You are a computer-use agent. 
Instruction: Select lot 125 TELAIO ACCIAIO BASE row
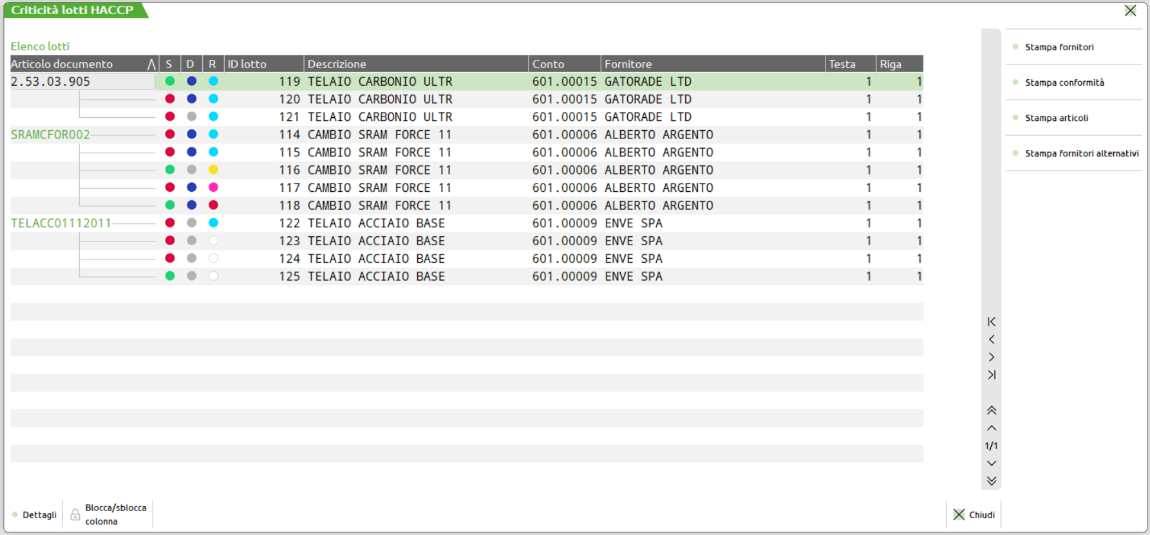coord(376,276)
